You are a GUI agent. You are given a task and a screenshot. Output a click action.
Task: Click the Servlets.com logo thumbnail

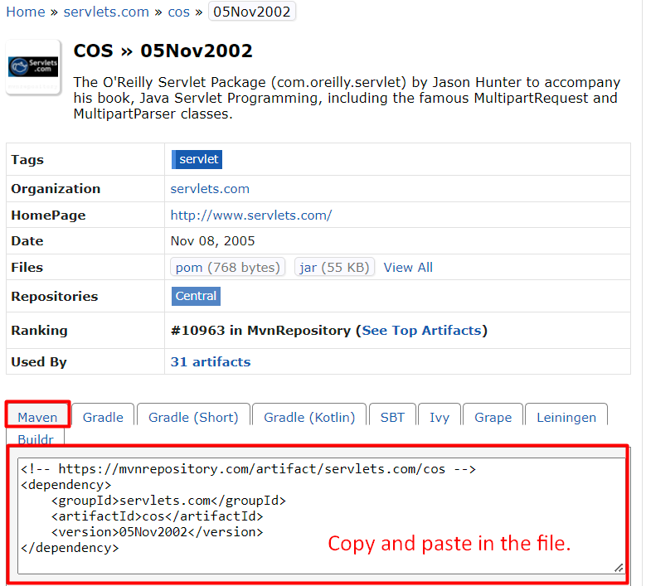33,67
